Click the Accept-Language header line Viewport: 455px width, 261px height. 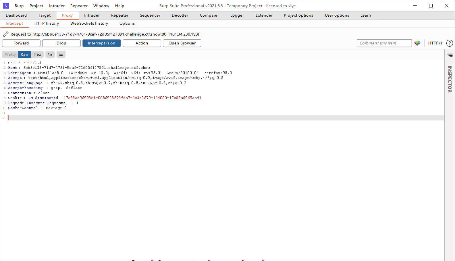point(97,83)
